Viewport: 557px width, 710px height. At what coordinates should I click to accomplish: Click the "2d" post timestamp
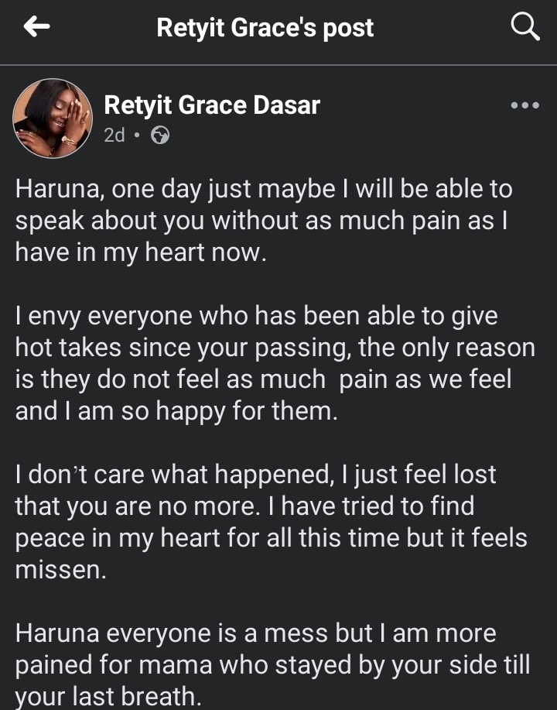click(x=114, y=135)
